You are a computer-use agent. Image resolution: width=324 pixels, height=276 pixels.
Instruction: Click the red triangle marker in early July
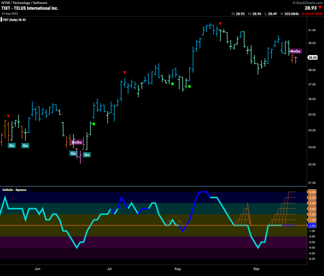point(125,73)
